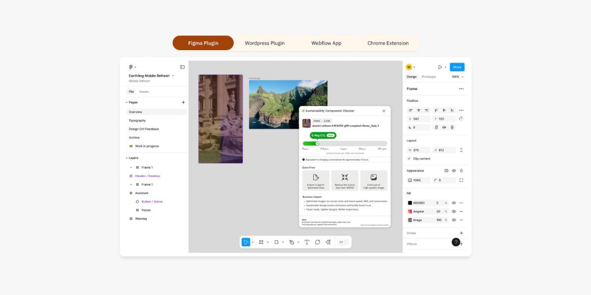The width and height of the screenshot is (591, 295).
Task: Toggle Dev Mode code icon
Action: 341,242
